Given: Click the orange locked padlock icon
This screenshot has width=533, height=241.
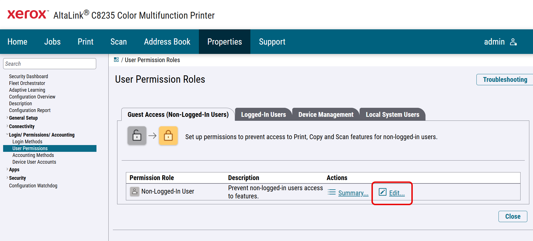Looking at the screenshot, I should [x=168, y=136].
